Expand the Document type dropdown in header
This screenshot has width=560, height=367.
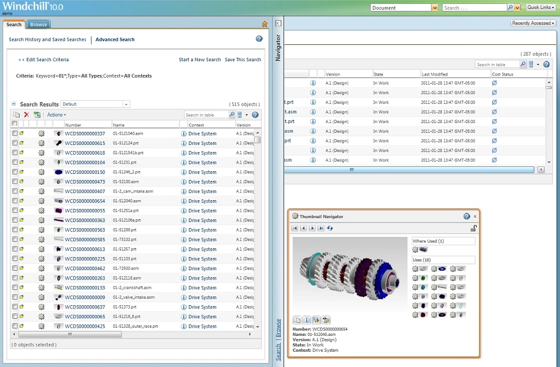pyautogui.click(x=435, y=8)
